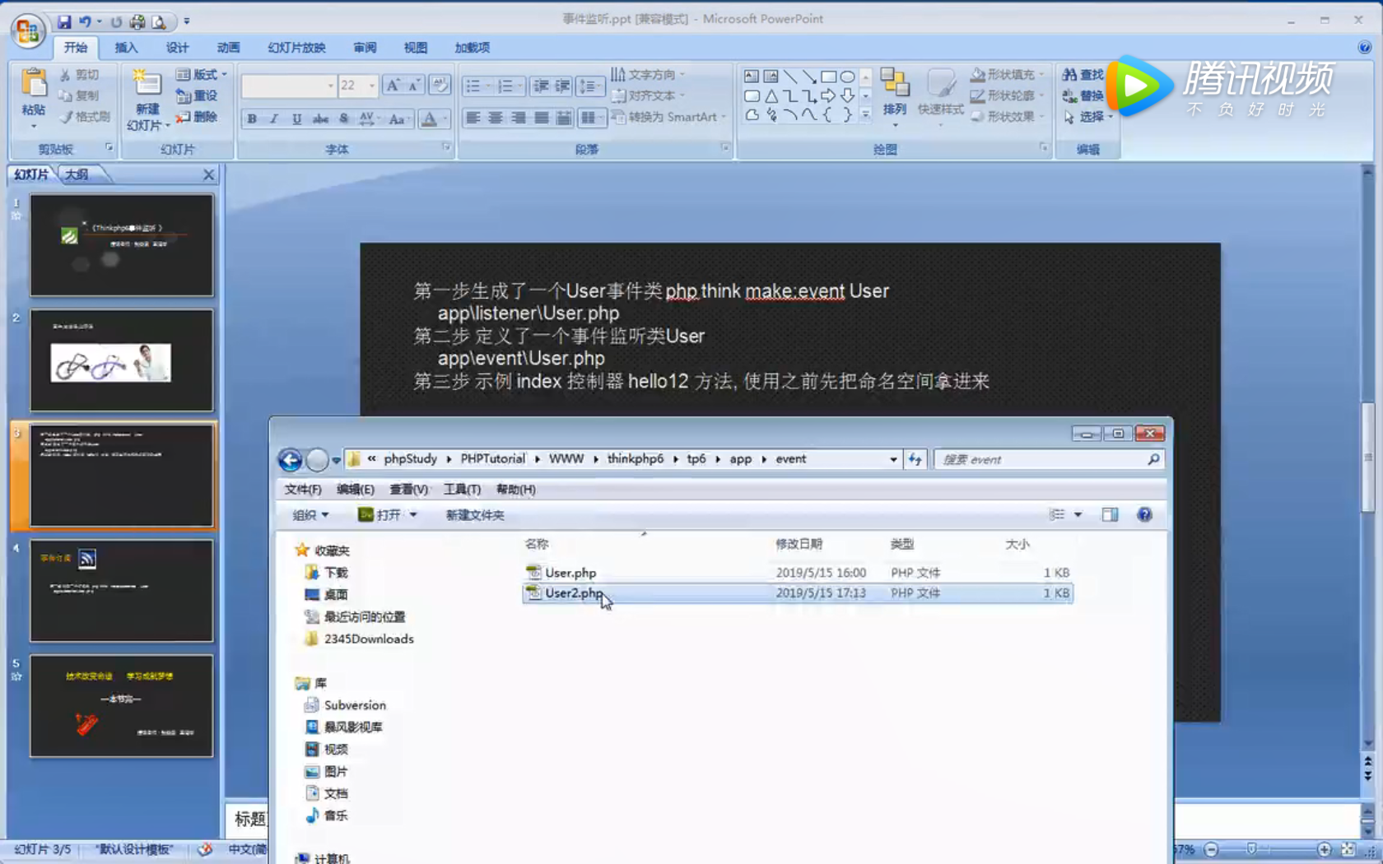
Task: Open the font name combo box
Action: pyautogui.click(x=288, y=86)
